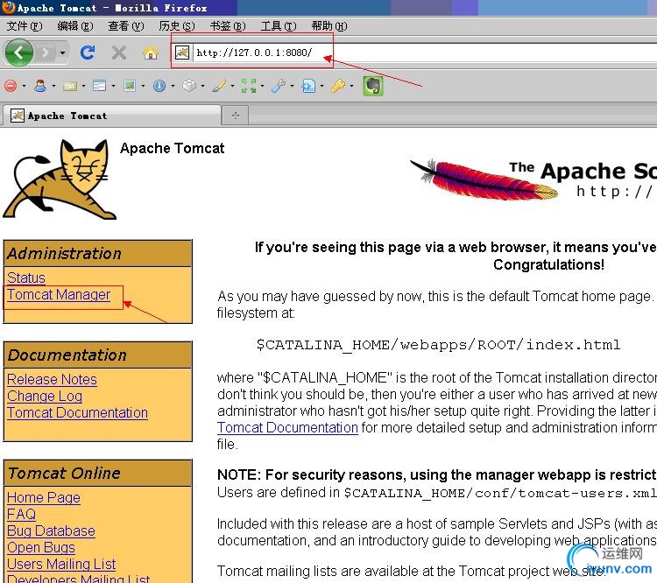Stop loading with the X icon
Image resolution: width=657 pixels, height=583 pixels.
point(119,53)
